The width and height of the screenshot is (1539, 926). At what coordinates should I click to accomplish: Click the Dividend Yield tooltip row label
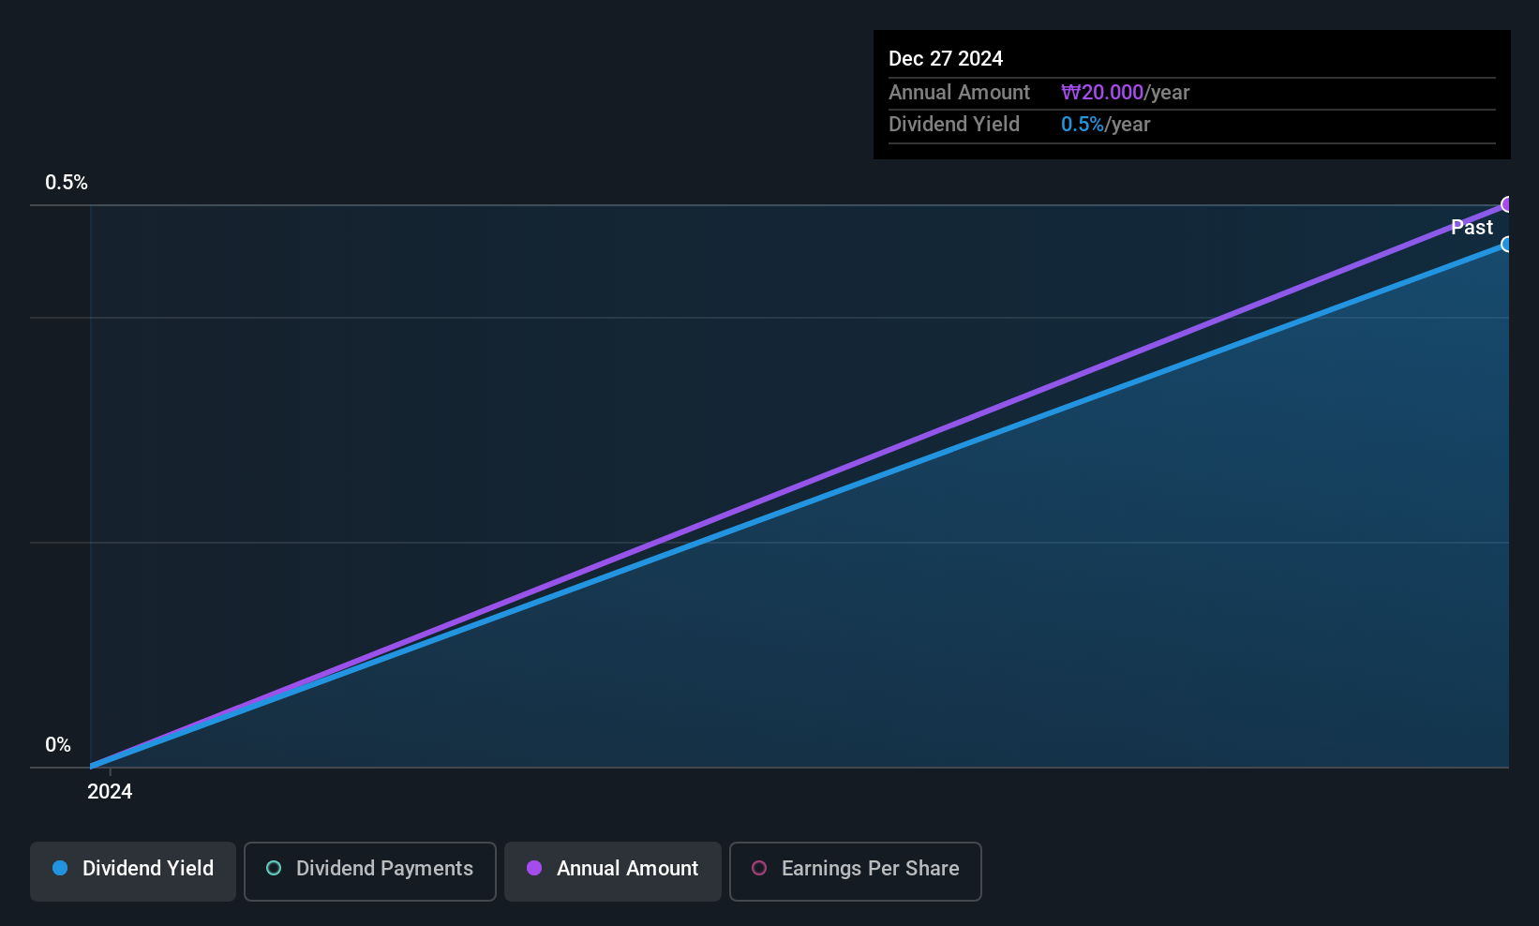pos(954,125)
